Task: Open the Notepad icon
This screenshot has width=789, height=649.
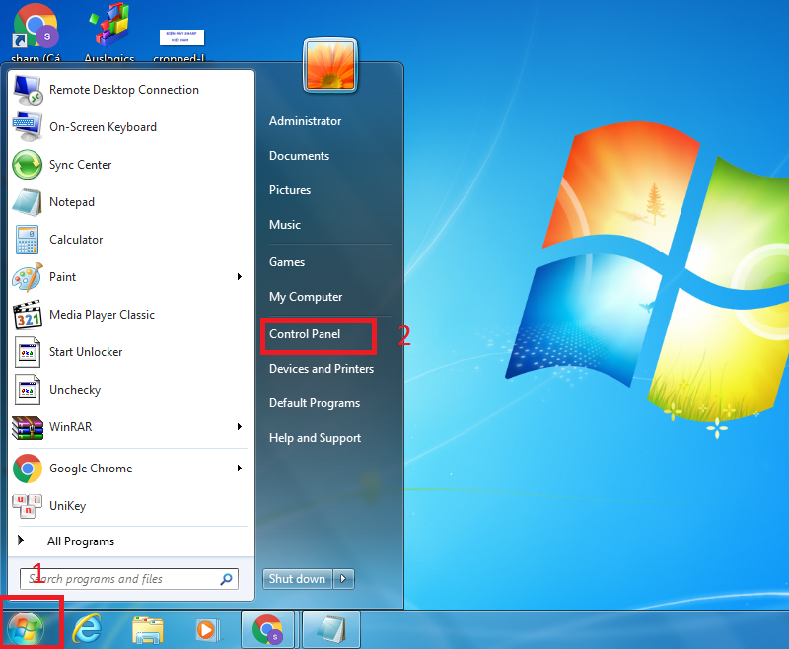Action: pos(27,202)
